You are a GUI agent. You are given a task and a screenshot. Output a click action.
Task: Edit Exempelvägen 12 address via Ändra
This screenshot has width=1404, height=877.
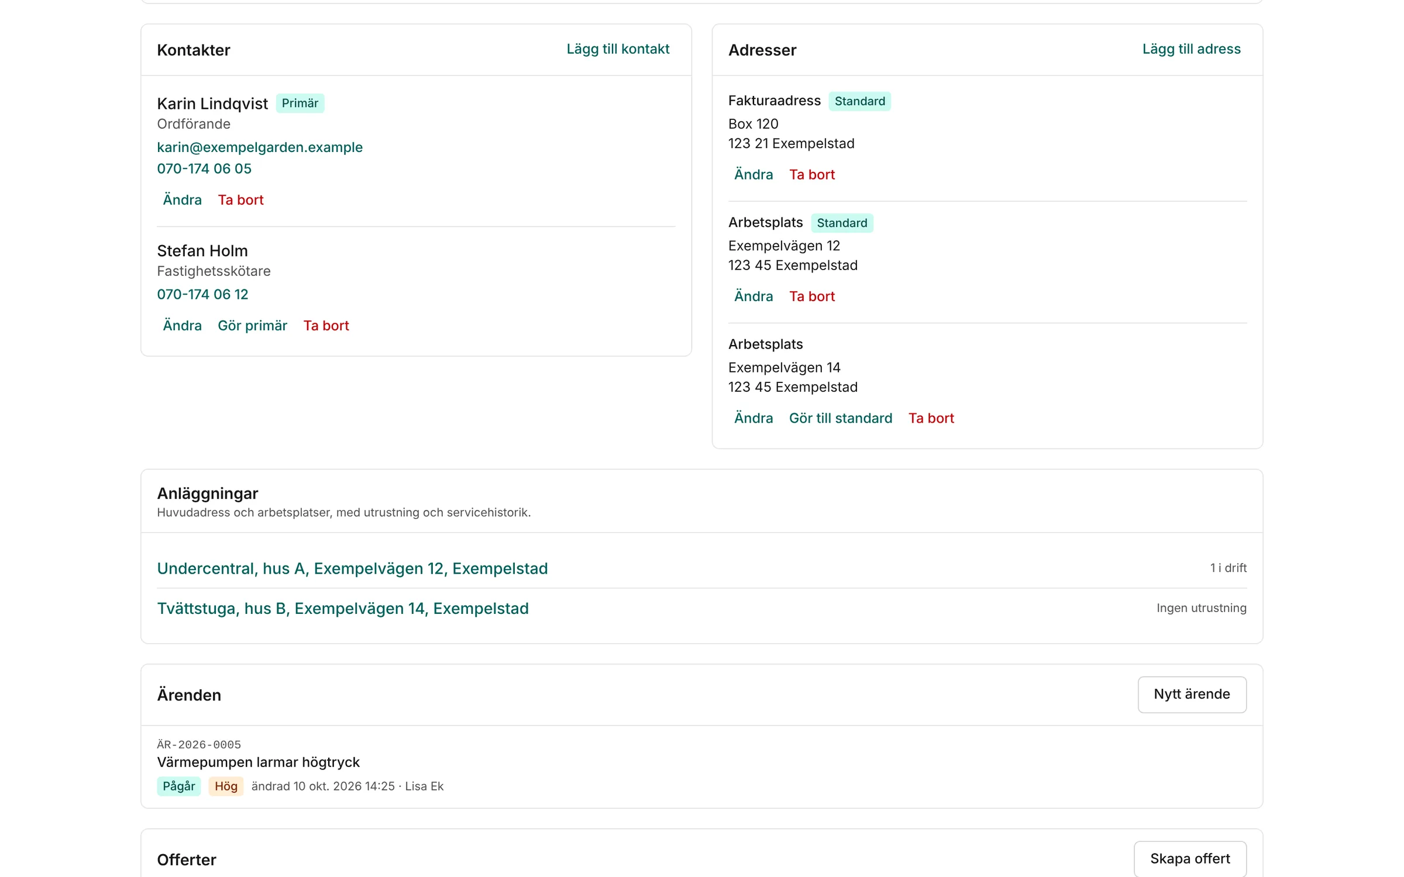(753, 296)
